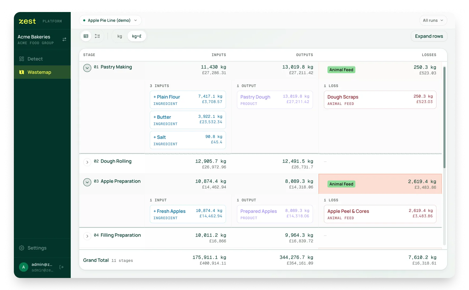Click the 10,011.2 kg Filling Preparation input
Viewport: 469px width, 290px height.
[x=211, y=235]
